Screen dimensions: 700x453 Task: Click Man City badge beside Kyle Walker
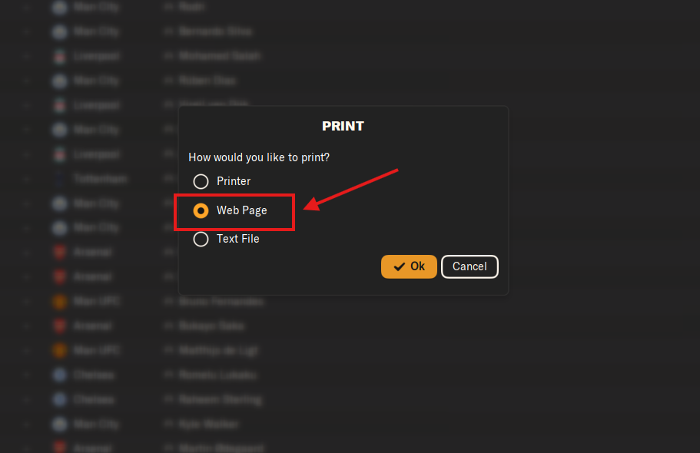point(59,424)
